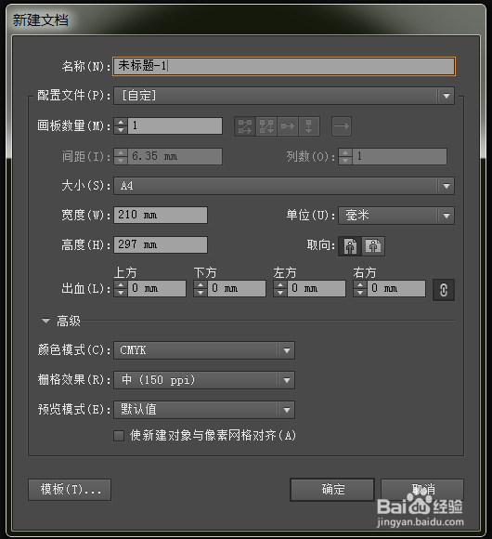
Task: Enable align new objects to pixel grid
Action: (x=119, y=436)
